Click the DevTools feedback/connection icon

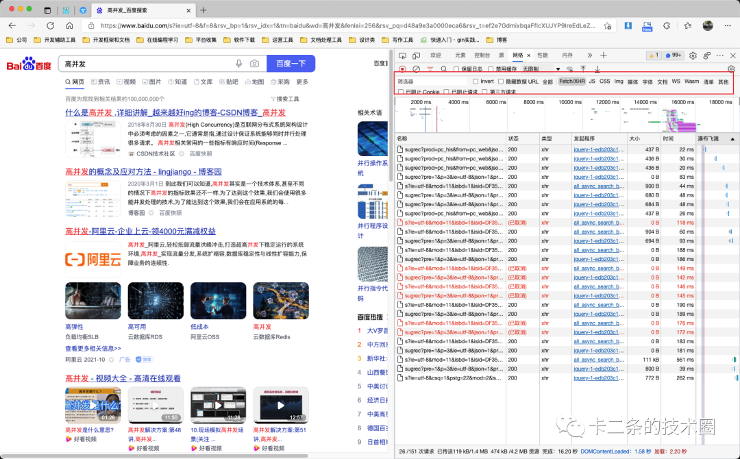(x=706, y=55)
